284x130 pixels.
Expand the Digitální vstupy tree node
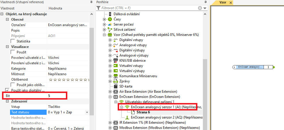110,40
